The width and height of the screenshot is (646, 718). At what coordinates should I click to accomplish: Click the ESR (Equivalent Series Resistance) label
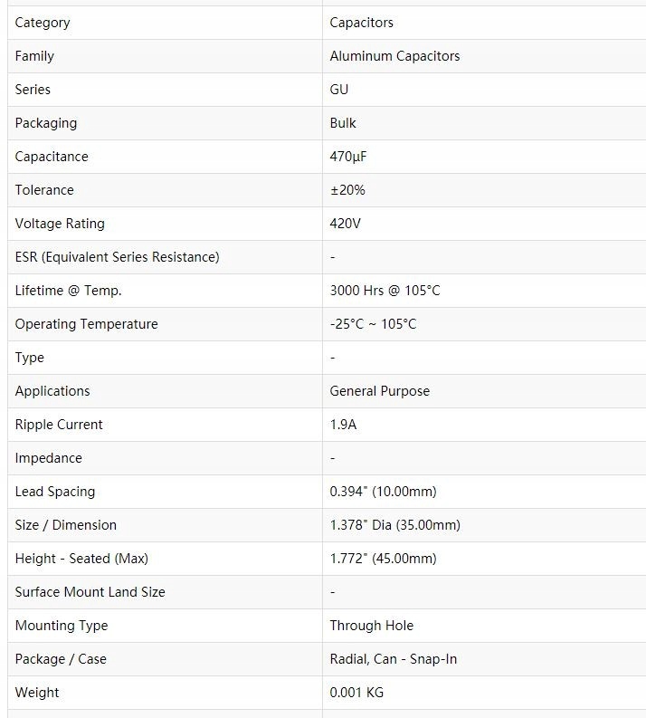[x=117, y=257]
